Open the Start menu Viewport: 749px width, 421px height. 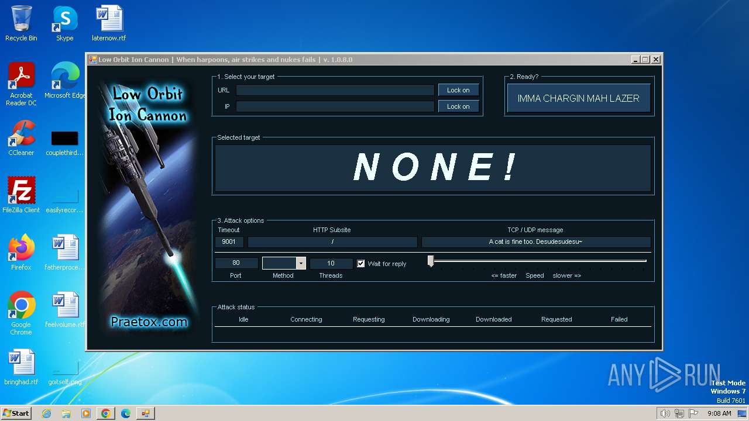pyautogui.click(x=16, y=413)
